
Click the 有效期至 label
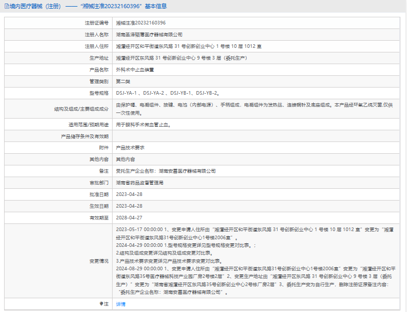pos(99,218)
